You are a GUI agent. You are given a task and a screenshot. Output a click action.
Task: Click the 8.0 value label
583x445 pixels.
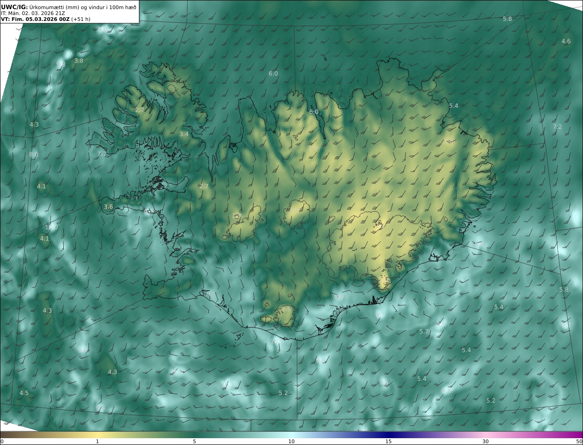(34, 155)
